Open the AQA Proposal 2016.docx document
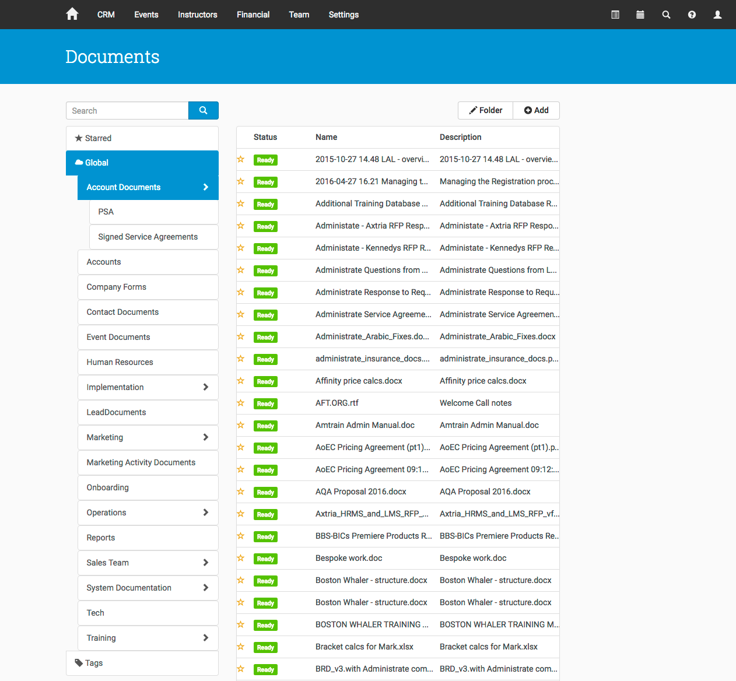 (360, 492)
